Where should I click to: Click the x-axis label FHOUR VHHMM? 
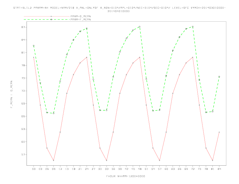point(126,176)
